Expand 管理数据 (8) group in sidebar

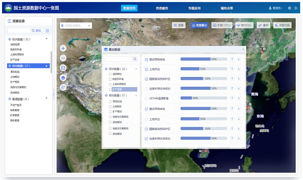point(47,99)
